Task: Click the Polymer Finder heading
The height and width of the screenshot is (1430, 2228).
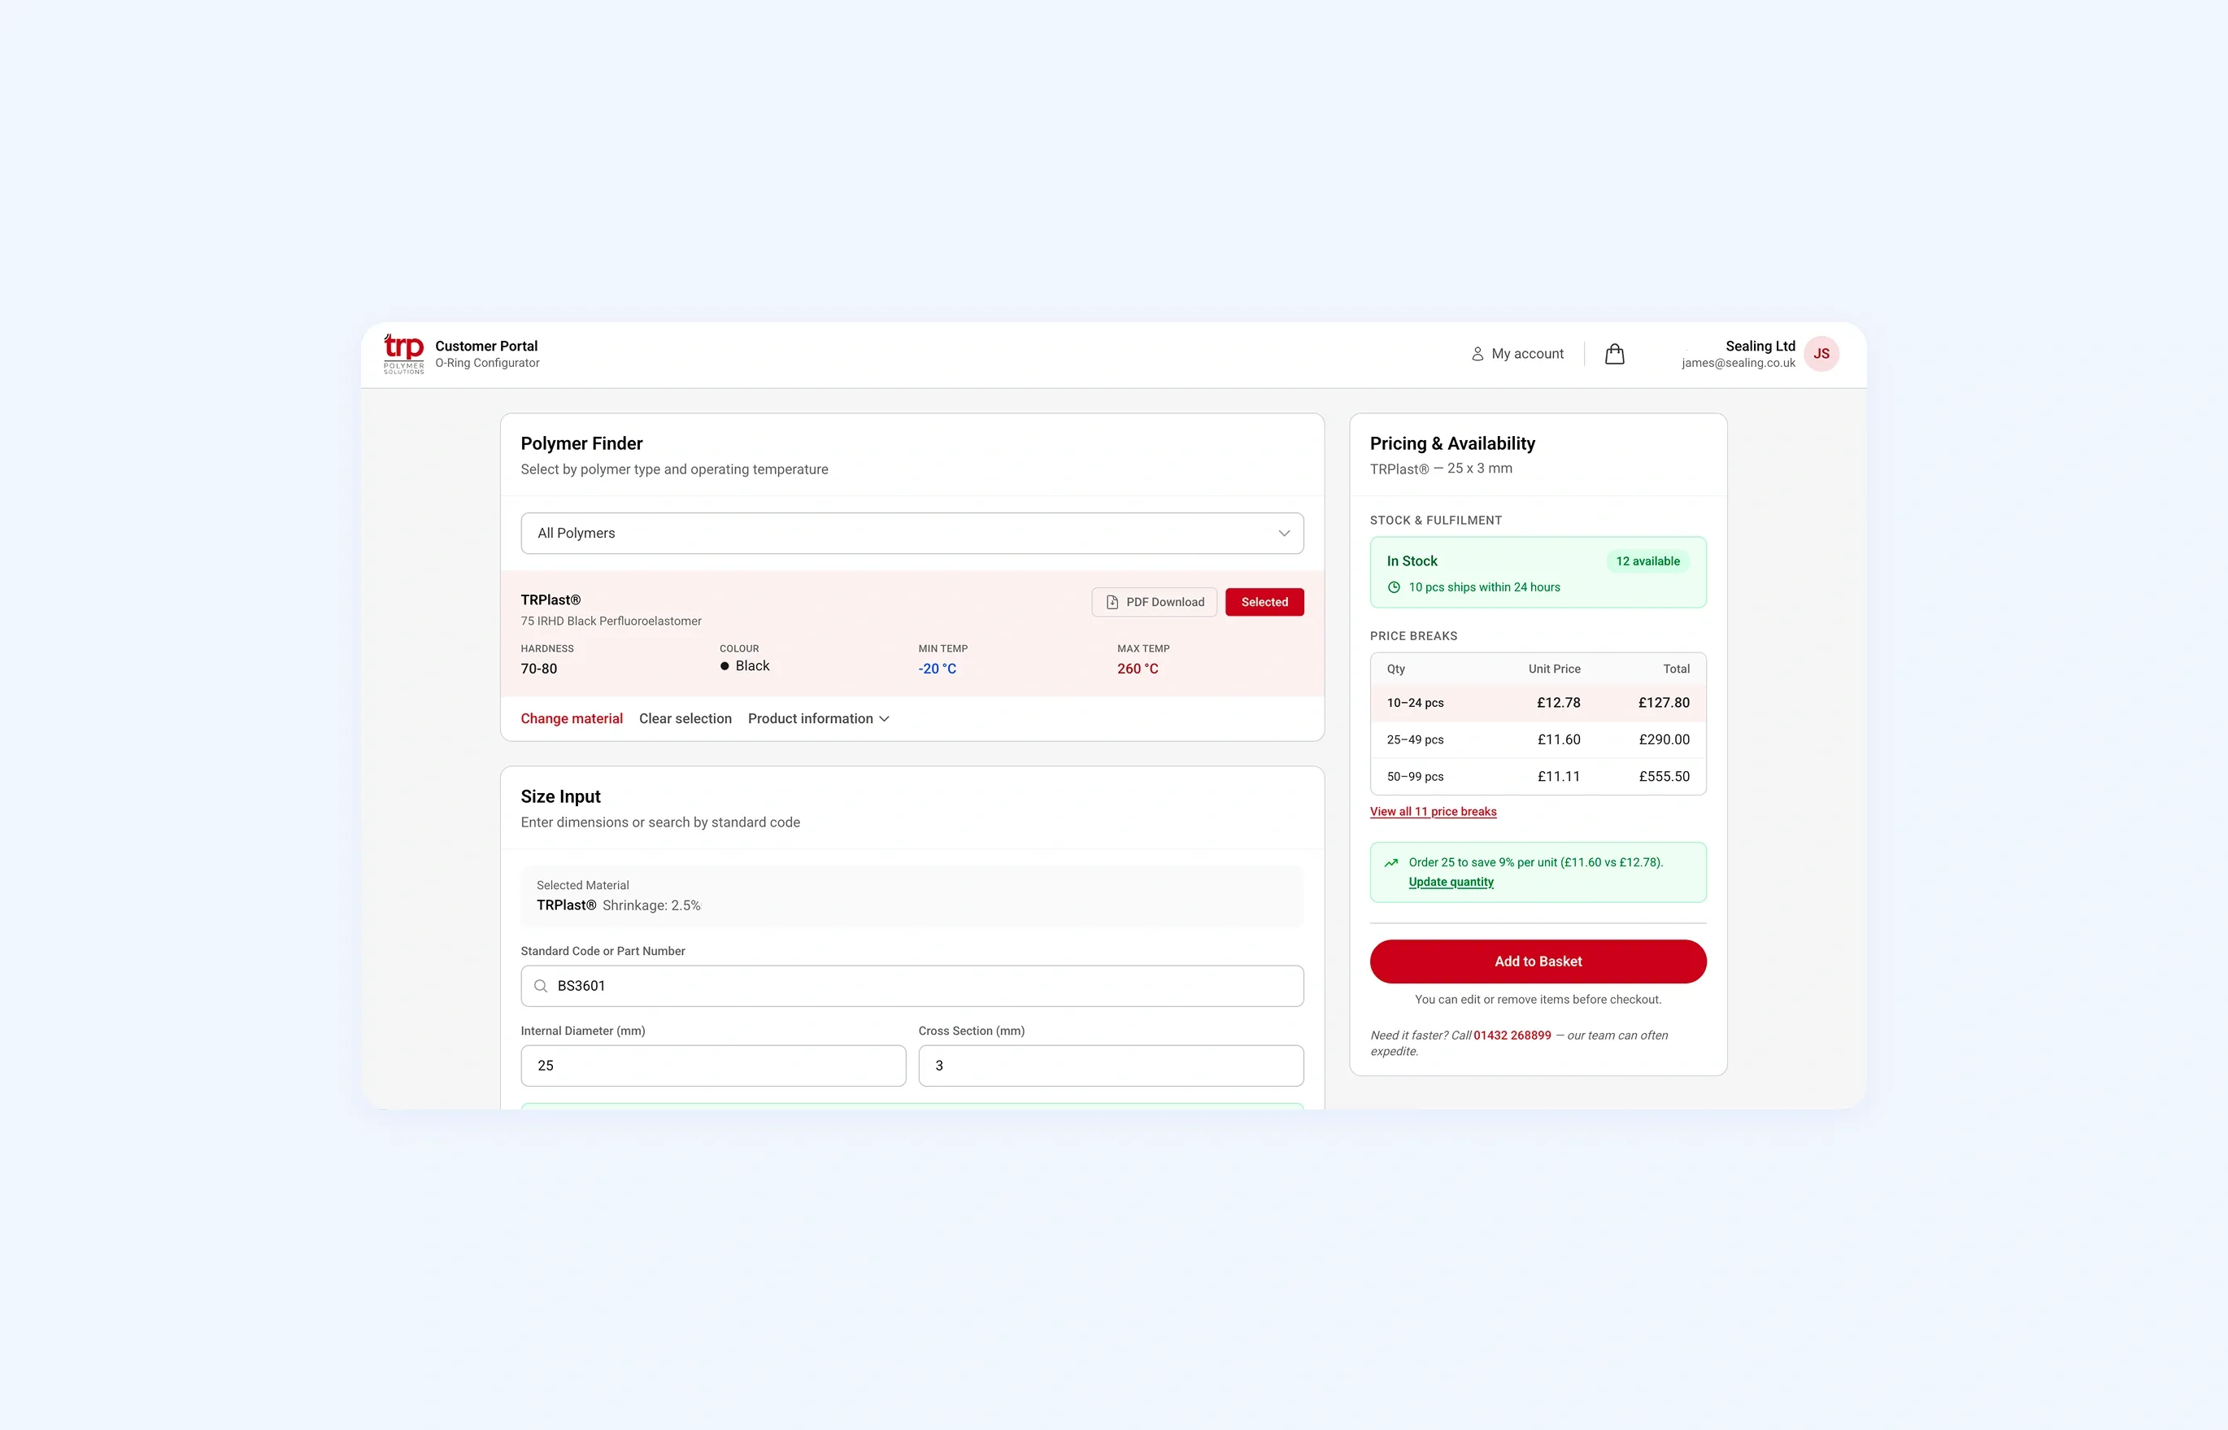Action: tap(582, 444)
